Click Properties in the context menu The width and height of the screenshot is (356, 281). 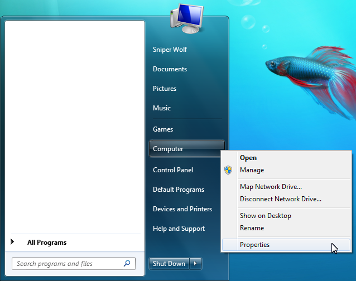click(x=286, y=245)
